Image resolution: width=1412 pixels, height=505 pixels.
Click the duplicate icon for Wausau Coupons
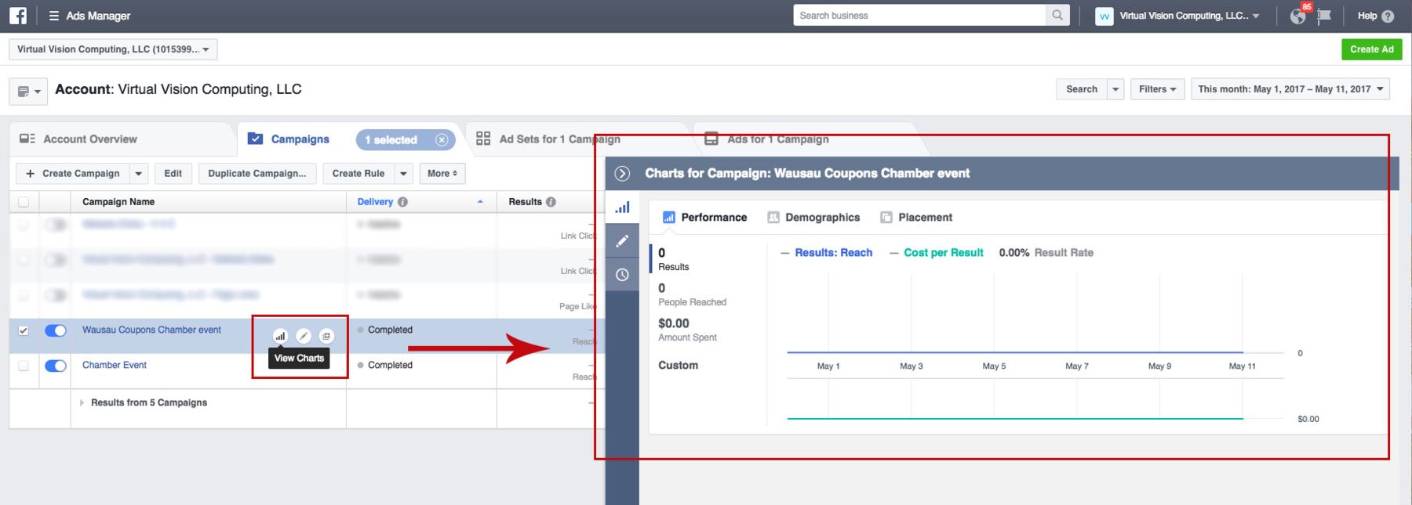pyautogui.click(x=326, y=336)
